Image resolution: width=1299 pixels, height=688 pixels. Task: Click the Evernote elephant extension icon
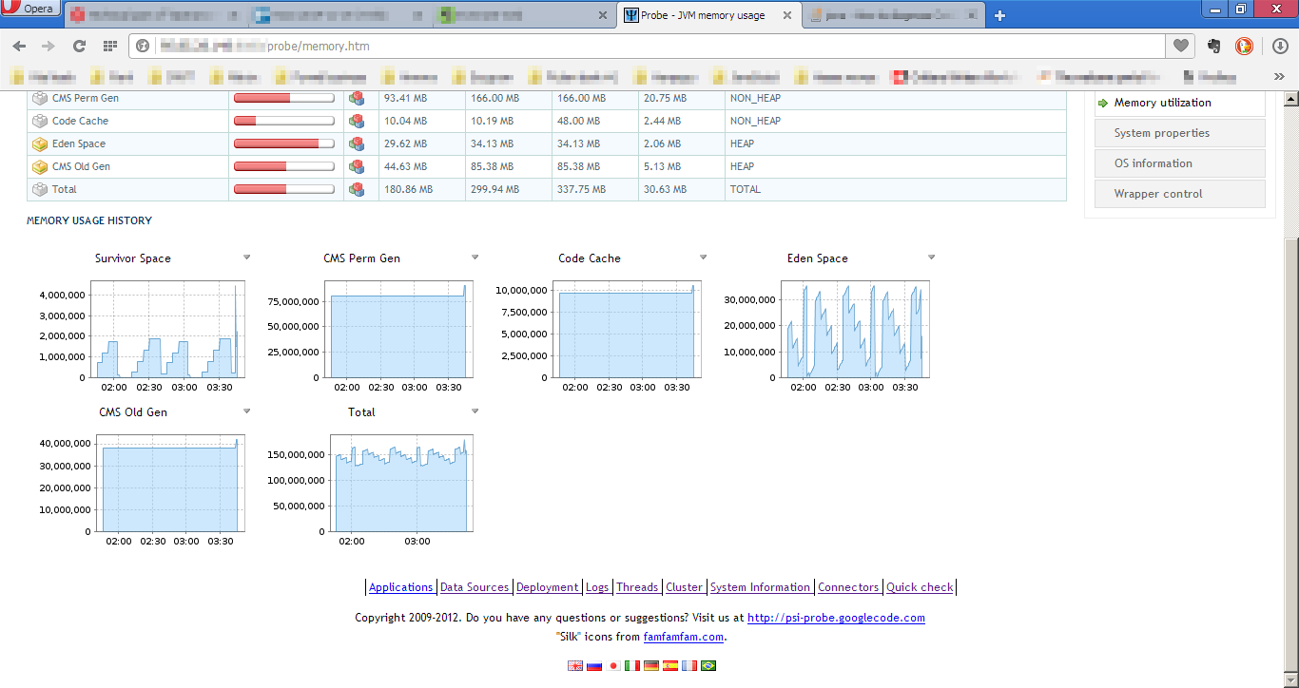point(1214,46)
